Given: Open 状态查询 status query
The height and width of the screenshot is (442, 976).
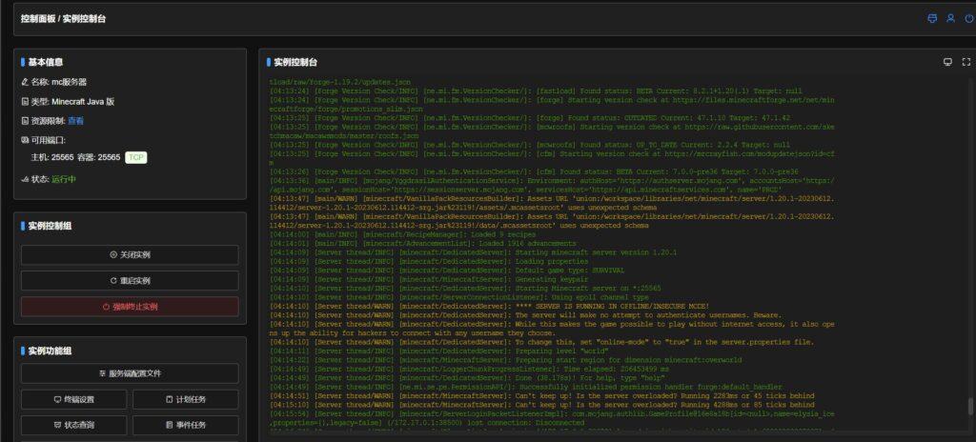Looking at the screenshot, I should (x=74, y=425).
